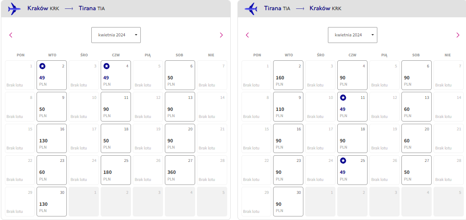Screen dimensions: 466x220
Task: Go to next month in Tirana–Kraków calendar
Action: click(458, 35)
